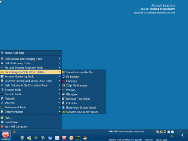Select Load Driver
This screenshot has height=141, width=188.
pyautogui.click(x=31, y=122)
